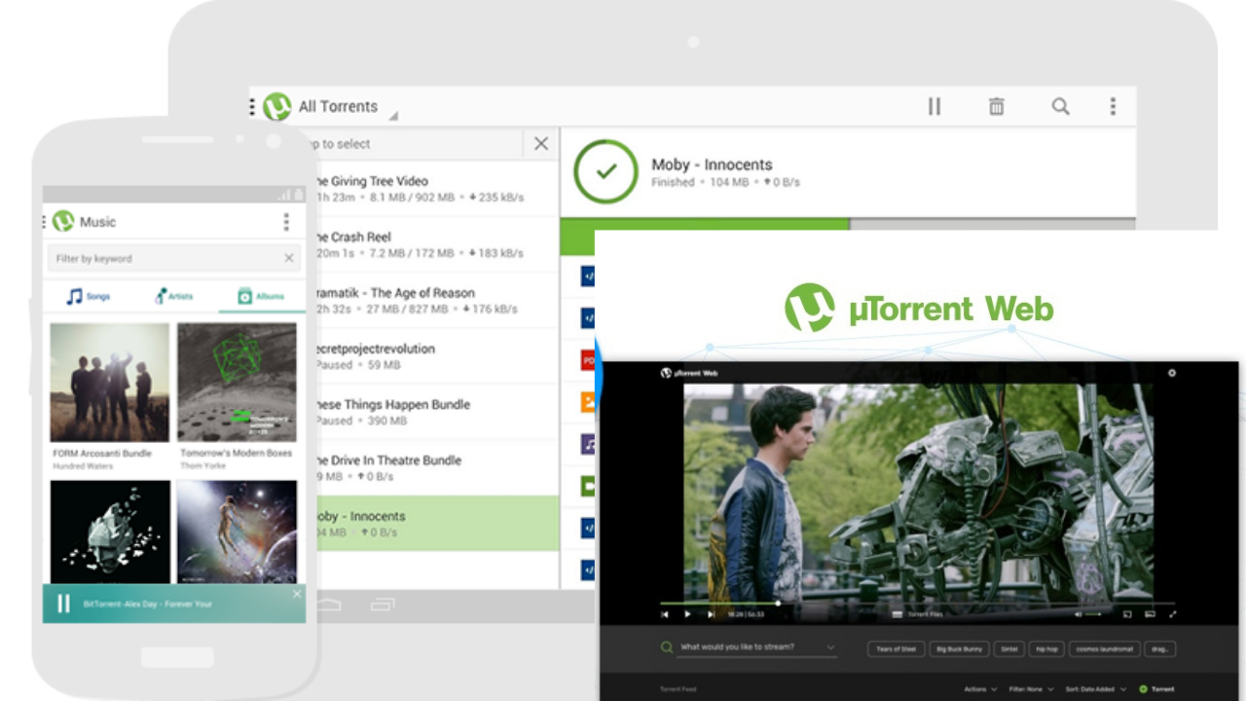Screen dimensions: 1246x701
Task: Play the video in µTorrent Web
Action: pos(687,614)
